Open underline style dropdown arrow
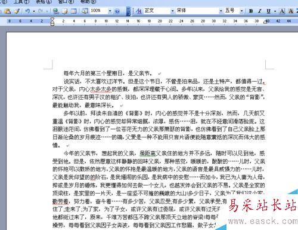This screenshot has width=298, height=230. click(275, 11)
